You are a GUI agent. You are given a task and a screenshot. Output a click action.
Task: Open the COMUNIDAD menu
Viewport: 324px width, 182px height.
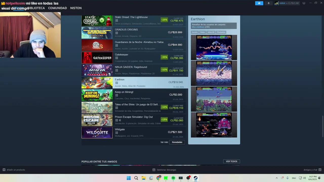57,8
